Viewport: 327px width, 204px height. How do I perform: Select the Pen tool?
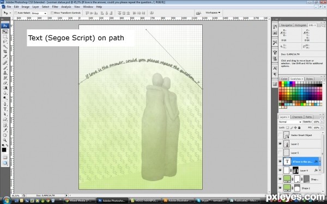[5, 104]
